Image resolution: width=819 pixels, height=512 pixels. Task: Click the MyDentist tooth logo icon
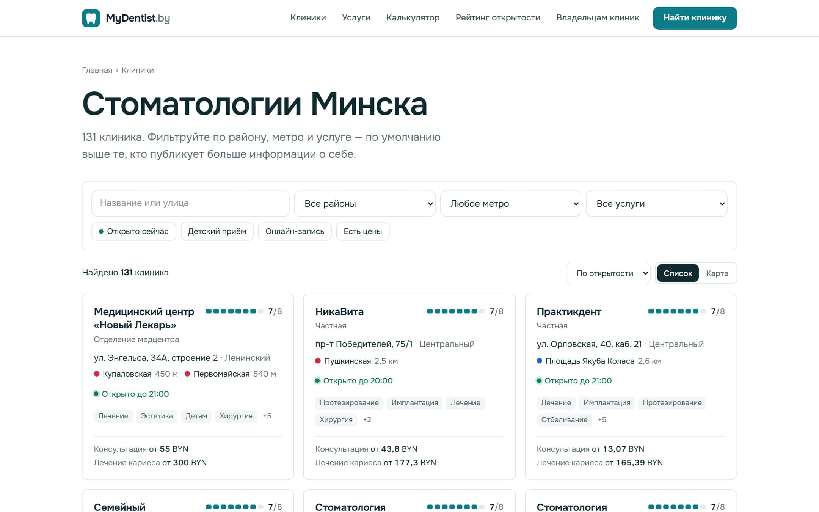pyautogui.click(x=91, y=18)
